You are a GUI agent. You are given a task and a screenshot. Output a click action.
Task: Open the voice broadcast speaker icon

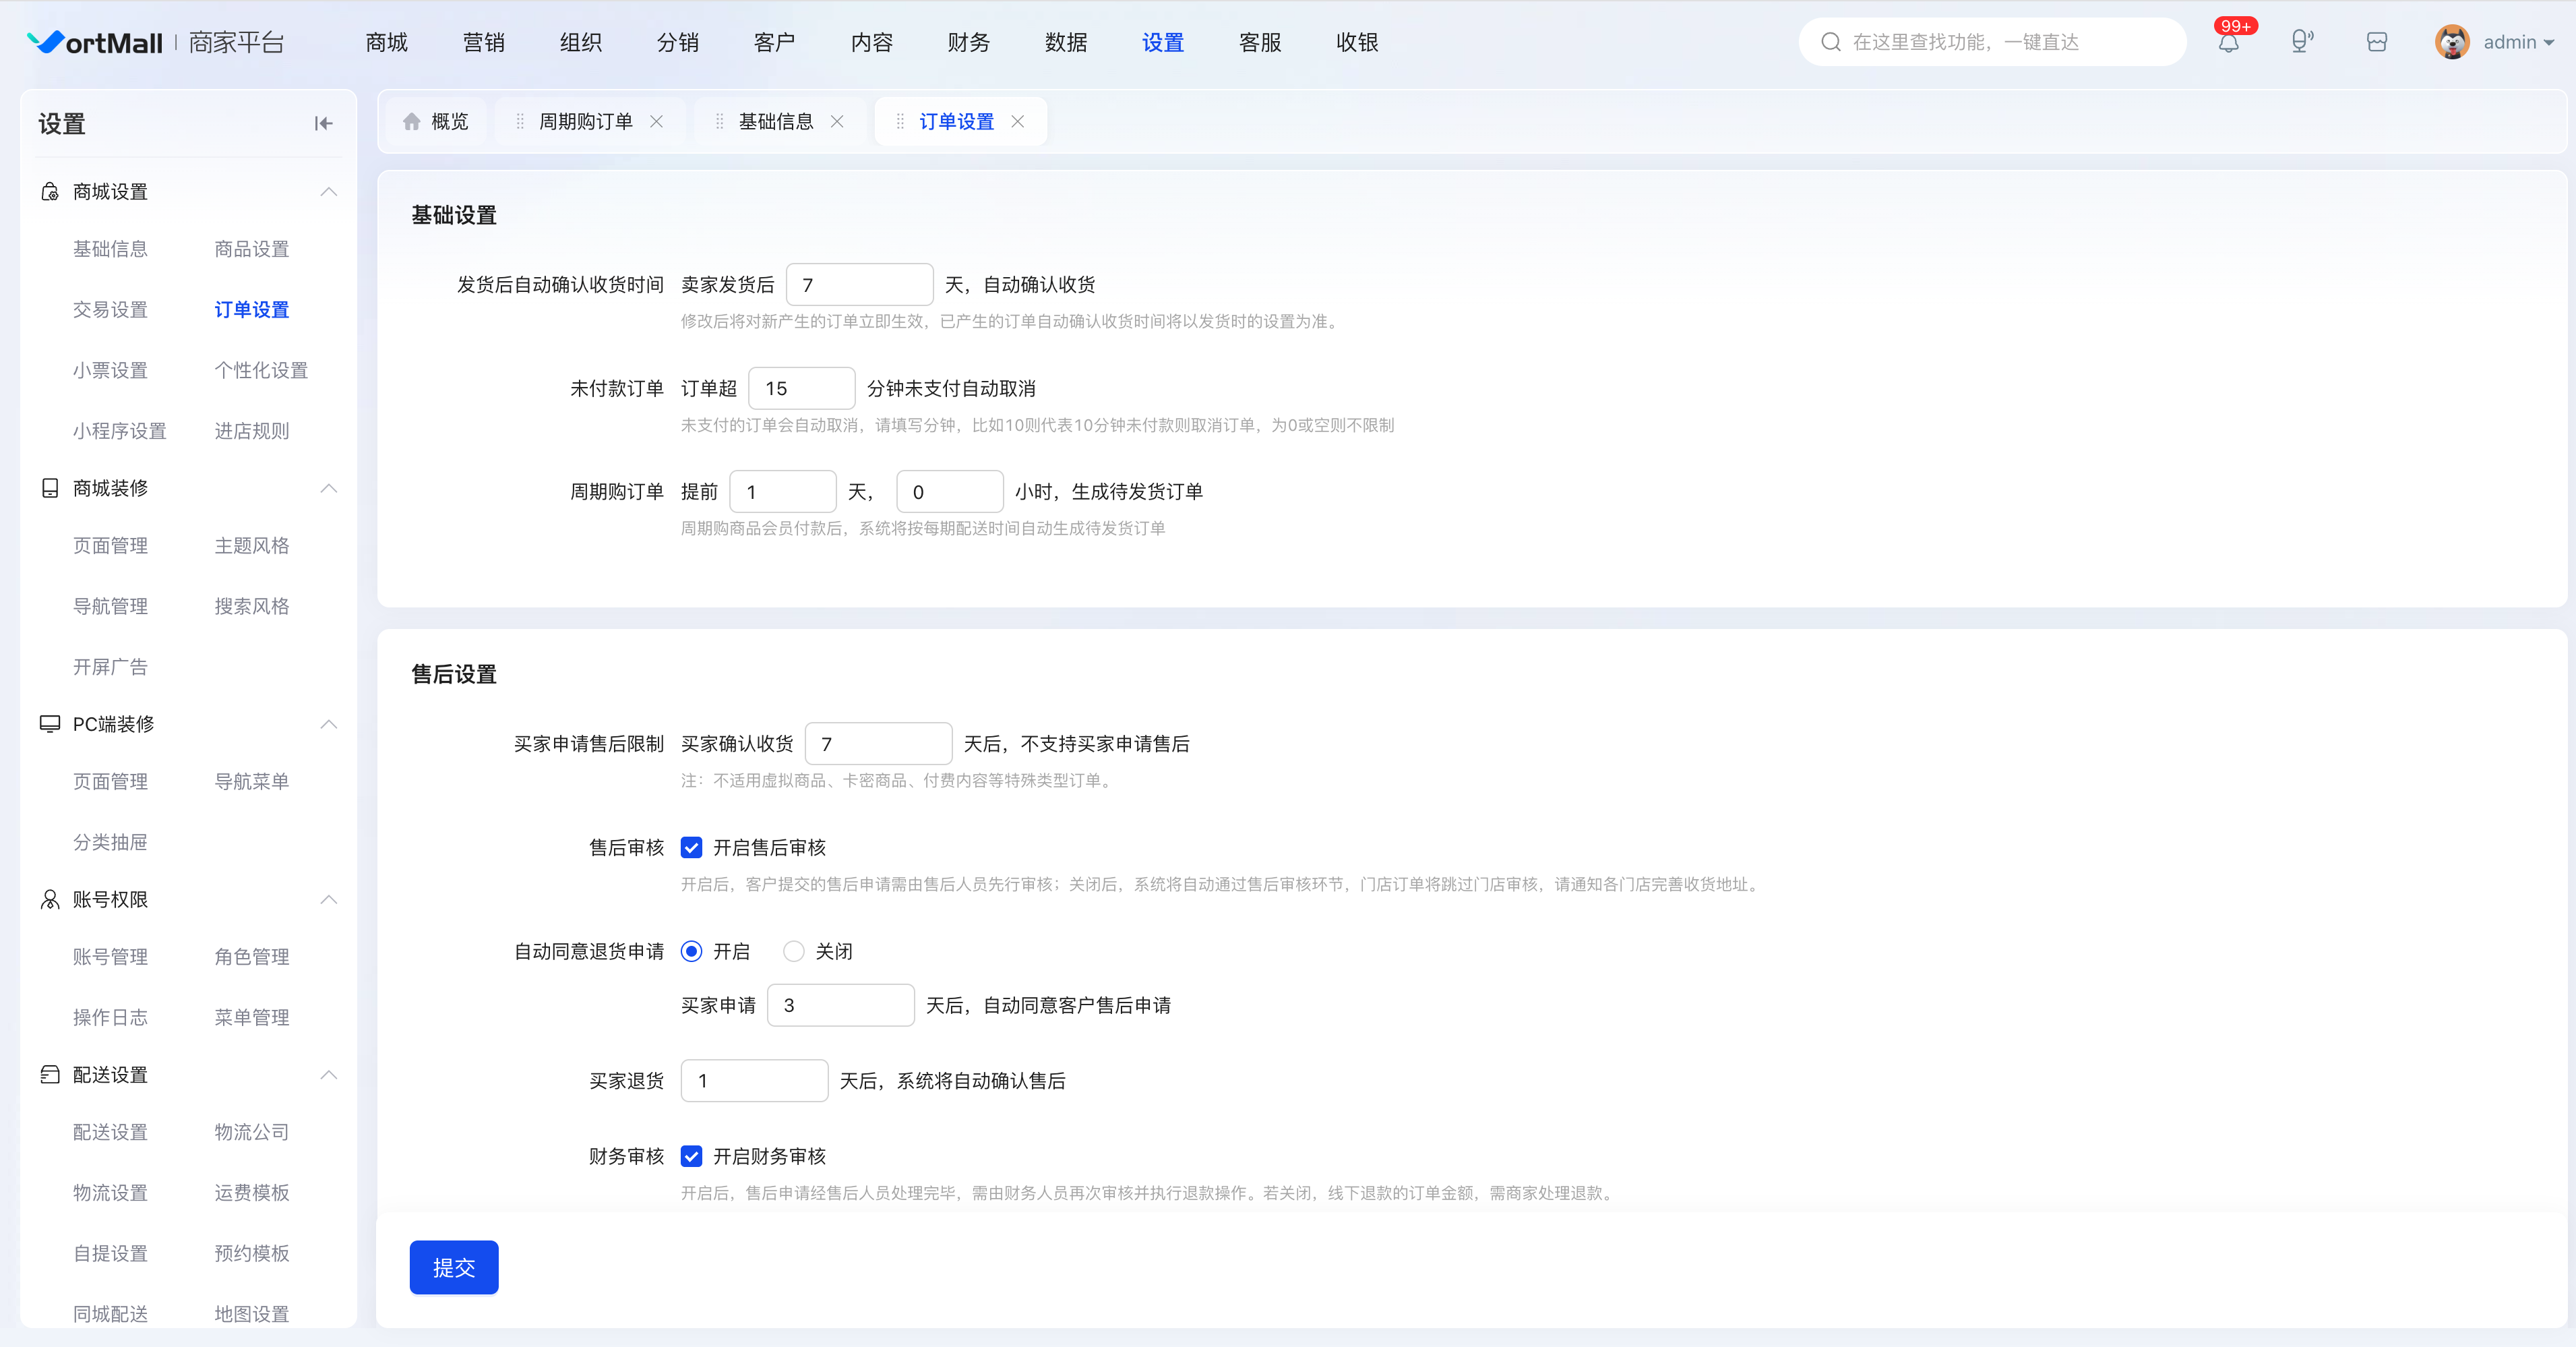pyautogui.click(x=2302, y=42)
